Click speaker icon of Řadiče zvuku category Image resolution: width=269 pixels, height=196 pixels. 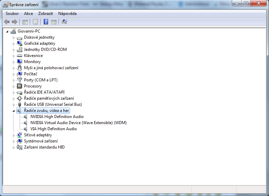click(x=19, y=111)
